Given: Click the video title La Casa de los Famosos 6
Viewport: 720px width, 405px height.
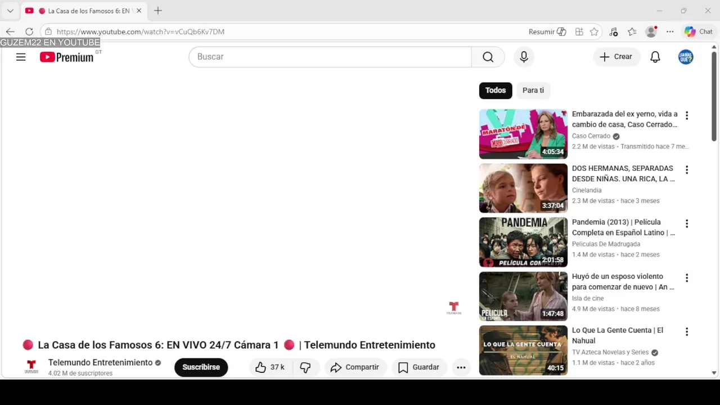Looking at the screenshot, I should 228,345.
